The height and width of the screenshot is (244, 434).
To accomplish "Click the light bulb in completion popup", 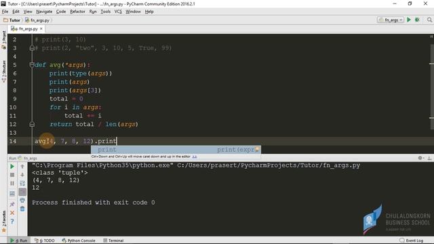I will [x=258, y=150].
